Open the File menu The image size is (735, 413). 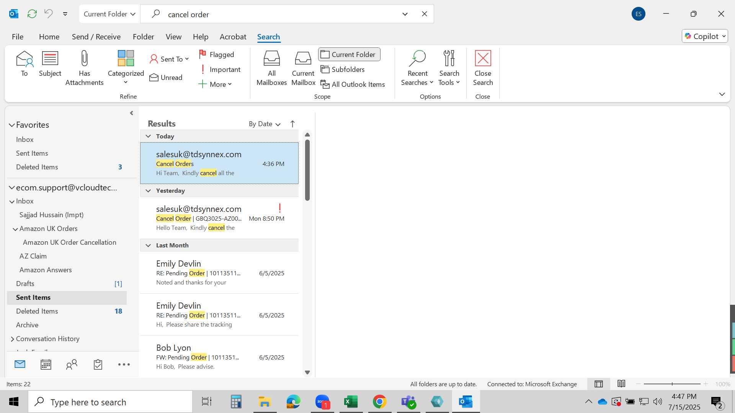pyautogui.click(x=18, y=37)
